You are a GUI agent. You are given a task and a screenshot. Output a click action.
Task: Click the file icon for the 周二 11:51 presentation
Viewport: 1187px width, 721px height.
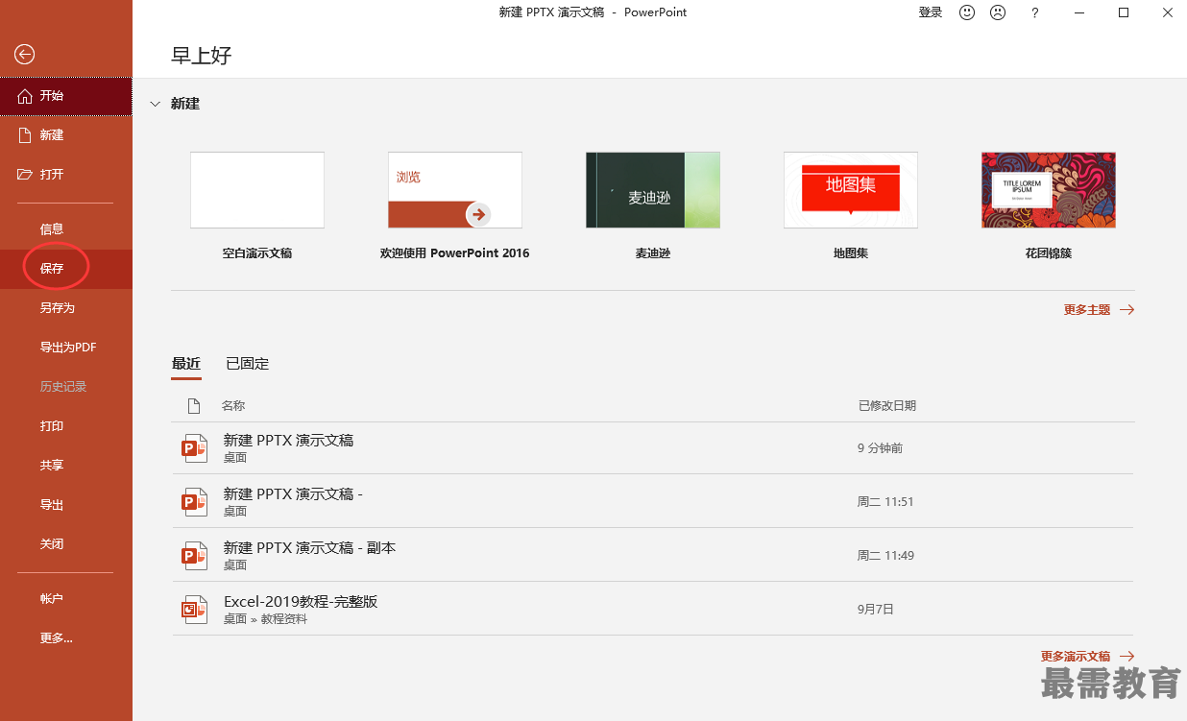click(195, 502)
